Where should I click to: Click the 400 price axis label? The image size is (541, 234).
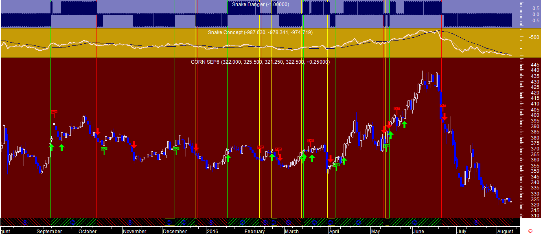click(x=535, y=115)
